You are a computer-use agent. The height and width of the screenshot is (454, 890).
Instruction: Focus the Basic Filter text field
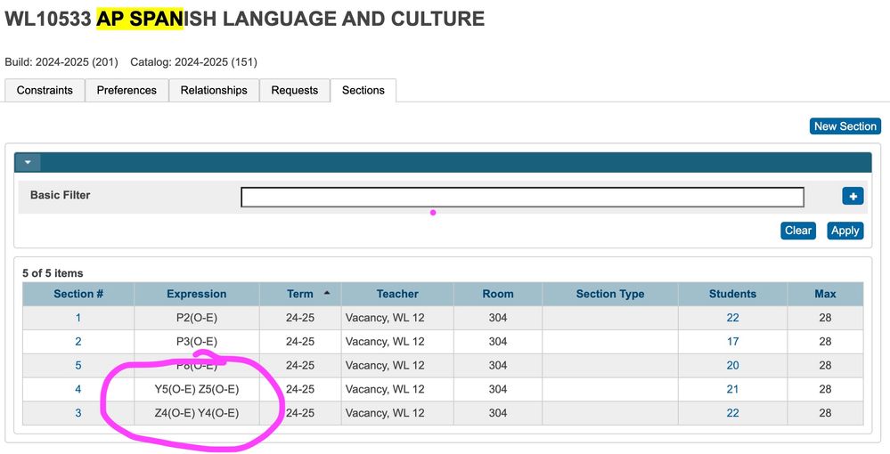coord(522,197)
